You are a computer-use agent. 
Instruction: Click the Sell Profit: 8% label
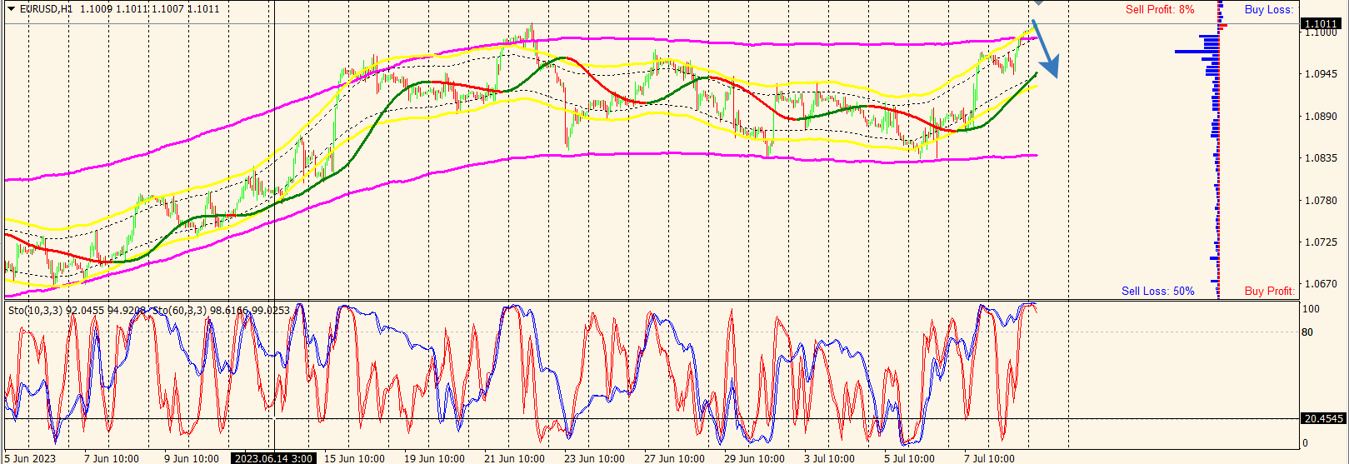click(1159, 10)
